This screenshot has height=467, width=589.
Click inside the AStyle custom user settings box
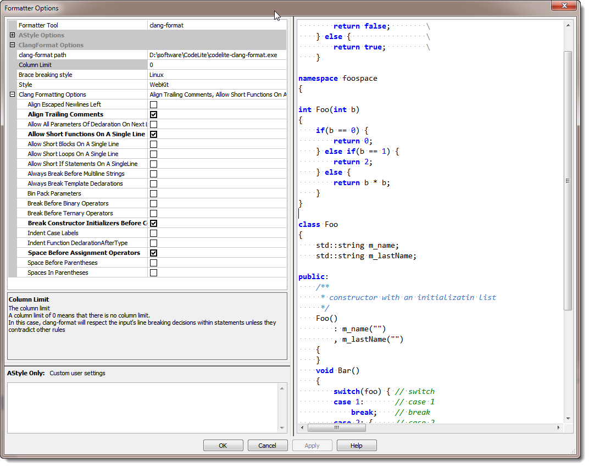coord(143,408)
